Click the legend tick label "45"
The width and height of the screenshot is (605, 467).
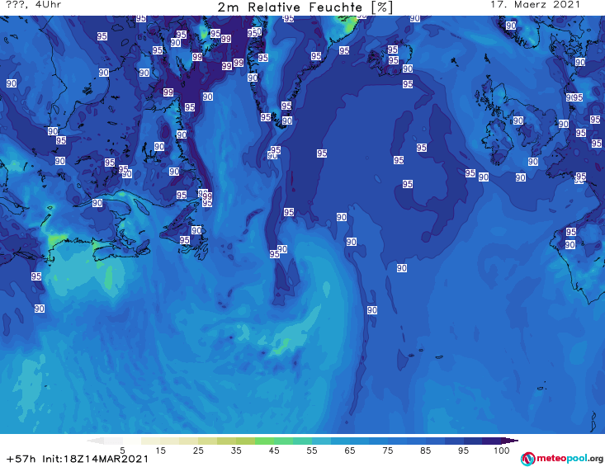274,450
